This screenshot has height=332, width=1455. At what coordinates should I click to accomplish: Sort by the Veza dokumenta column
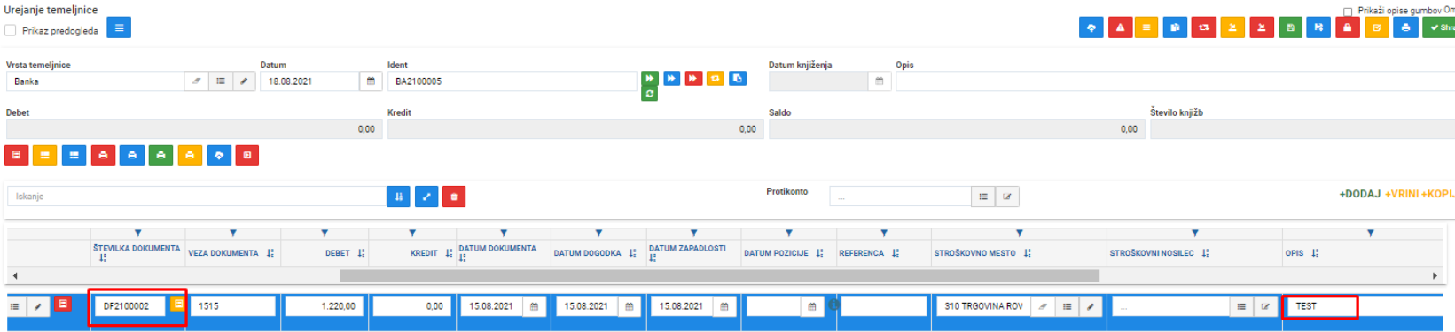pyautogui.click(x=270, y=253)
